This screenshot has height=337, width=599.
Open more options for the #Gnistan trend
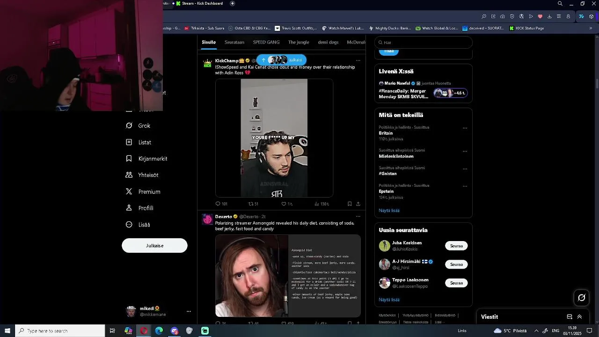pos(465,168)
